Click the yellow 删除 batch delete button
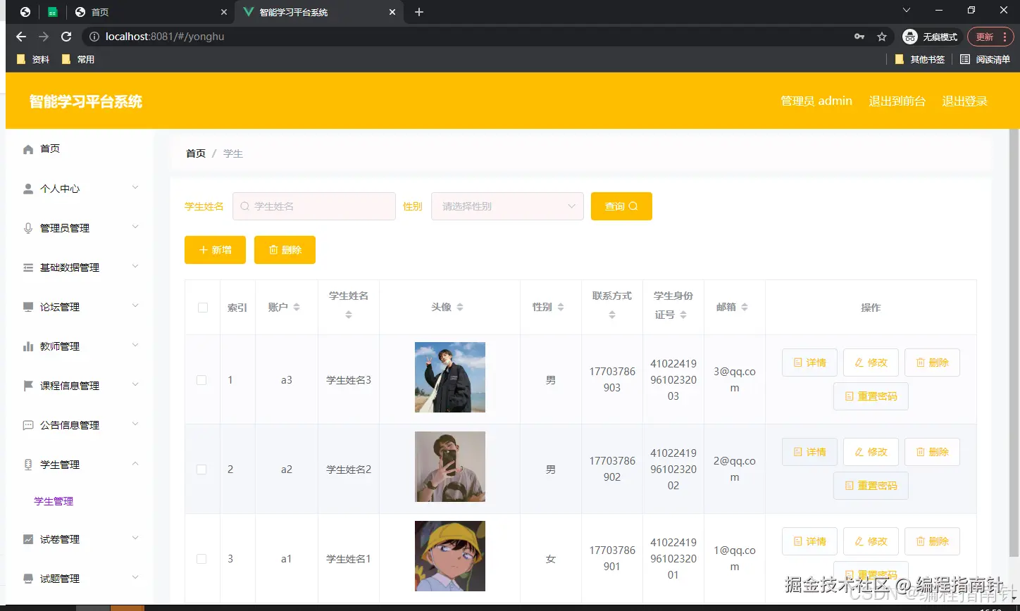Viewport: 1020px width, 611px height. coord(285,250)
